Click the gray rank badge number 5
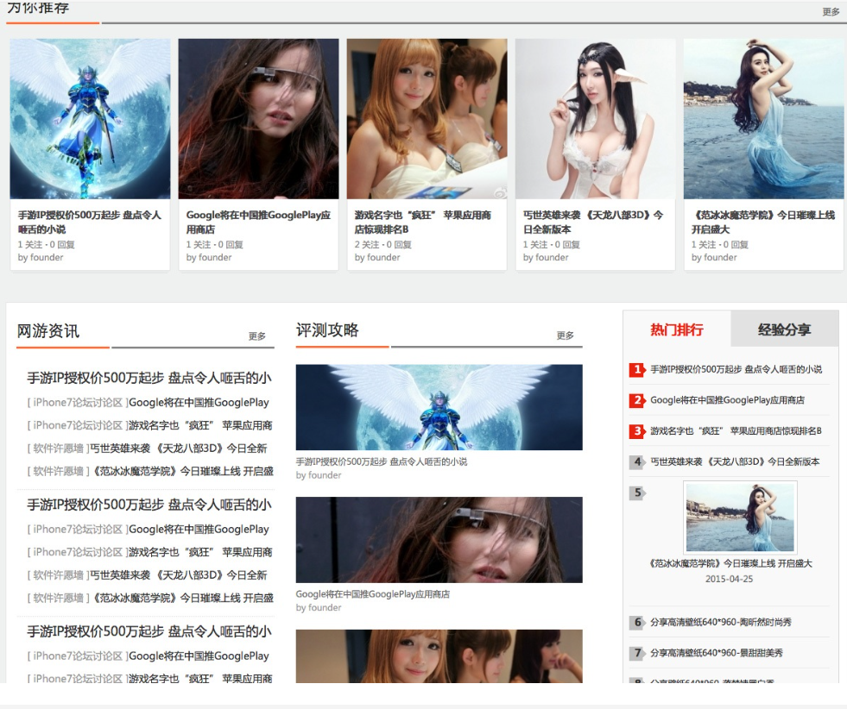Screen dimensions: 847x709 point(637,493)
